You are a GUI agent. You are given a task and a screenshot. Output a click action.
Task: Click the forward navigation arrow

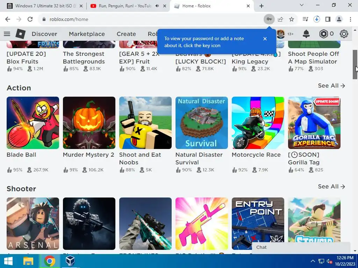(x=19, y=20)
